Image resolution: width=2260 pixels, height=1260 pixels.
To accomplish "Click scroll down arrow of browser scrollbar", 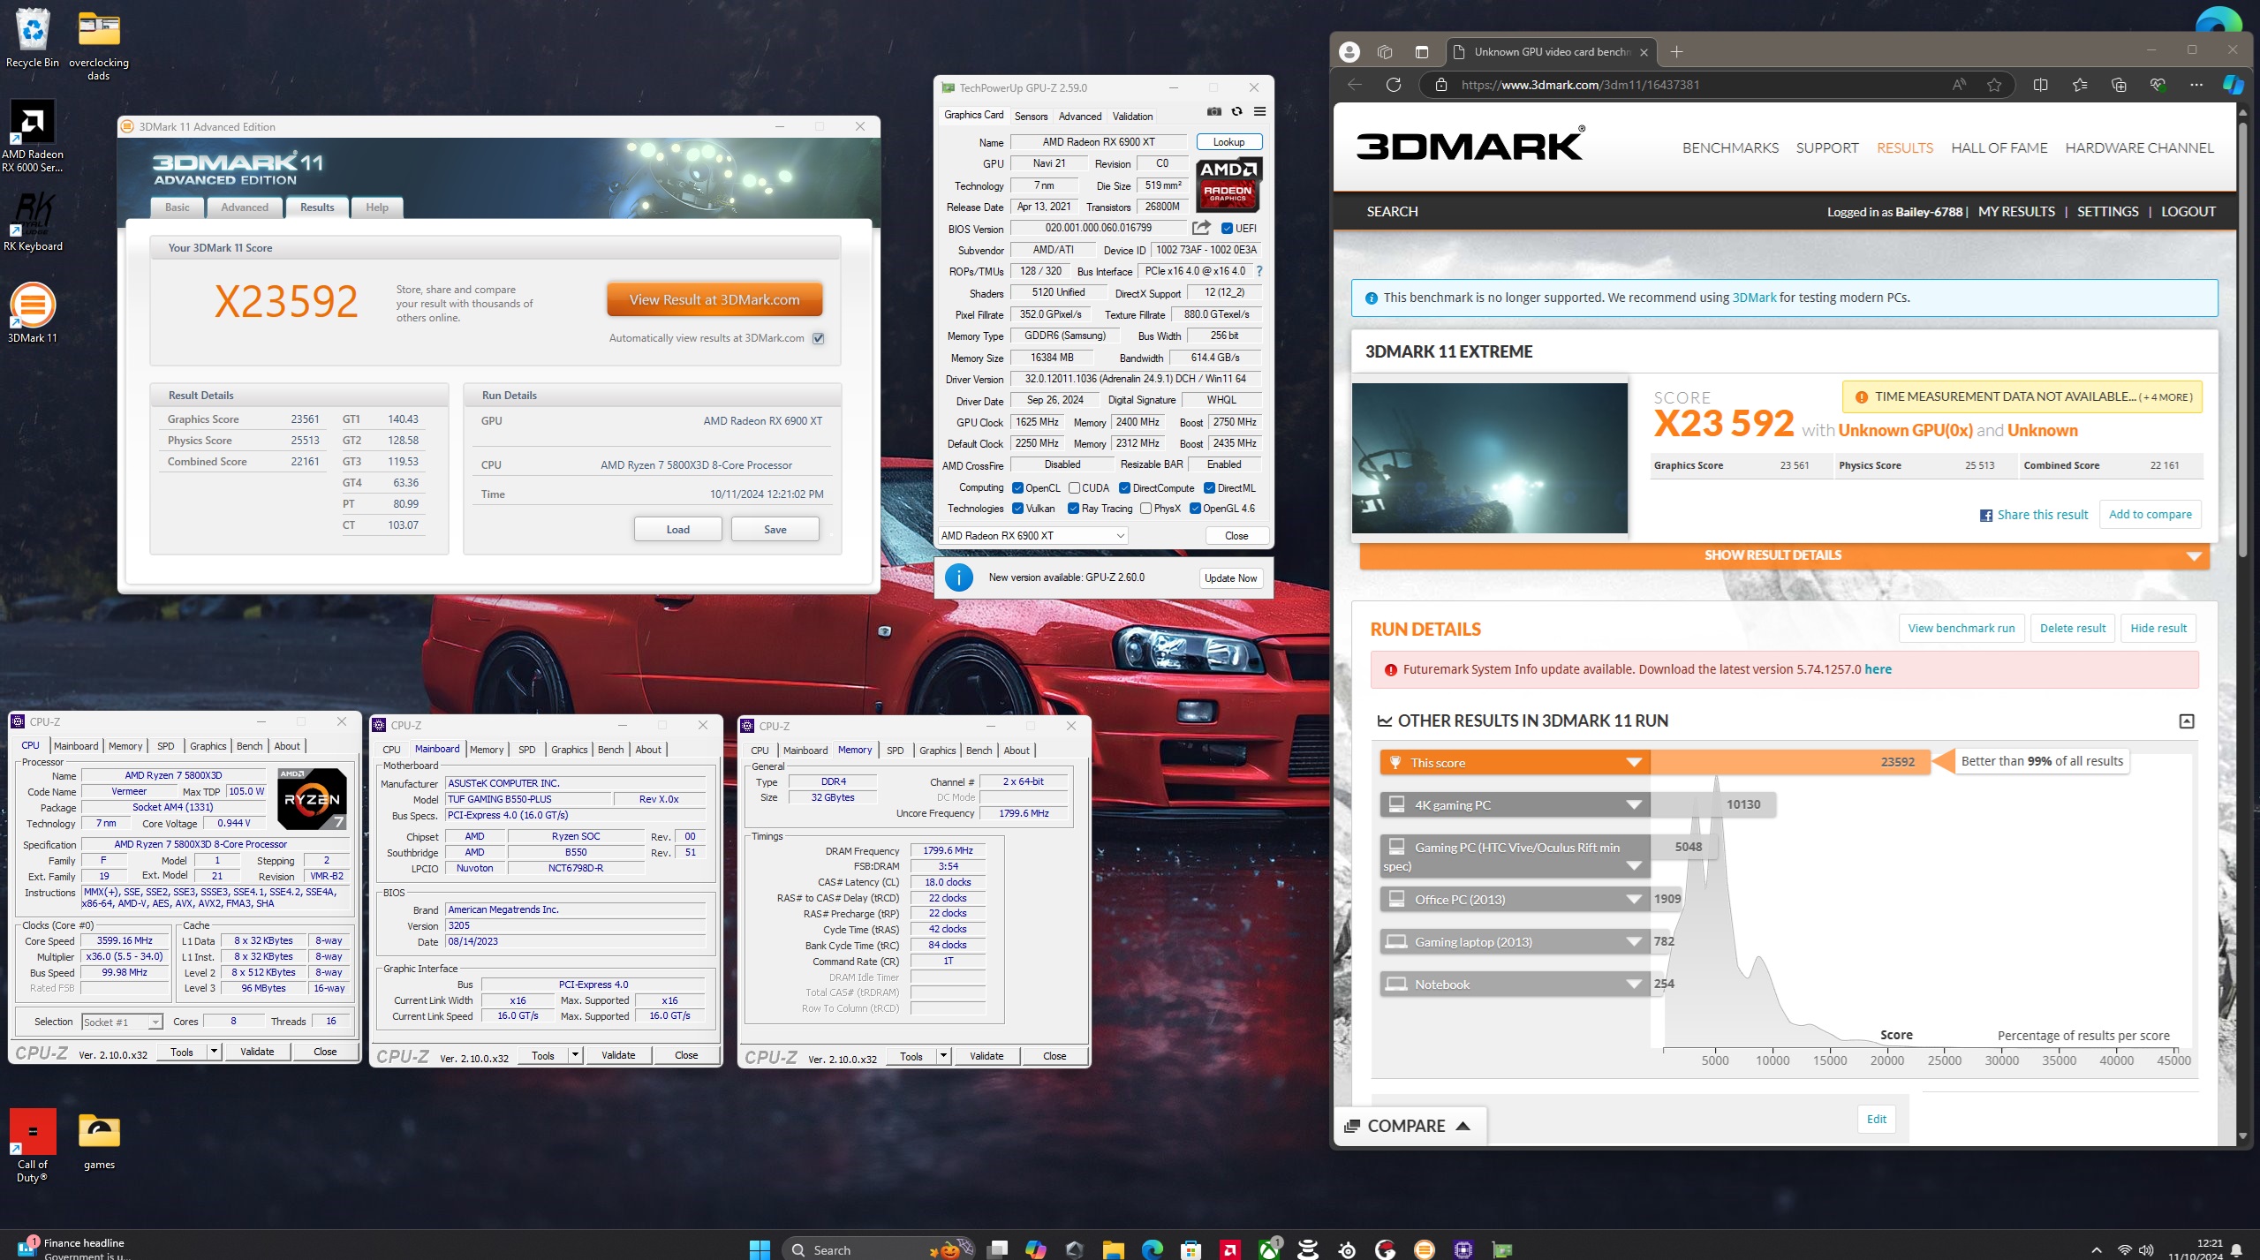I will [2241, 1136].
